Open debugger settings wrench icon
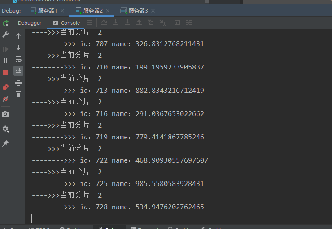The width and height of the screenshot is (332, 229). coord(5,35)
